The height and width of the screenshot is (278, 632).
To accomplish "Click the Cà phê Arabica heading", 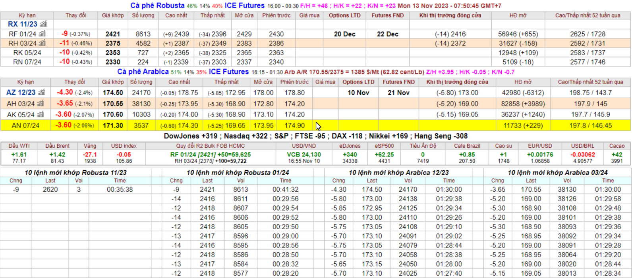I will 143,72.
